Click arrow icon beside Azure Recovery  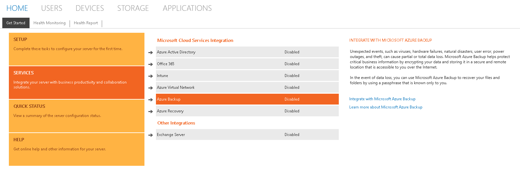point(151,111)
